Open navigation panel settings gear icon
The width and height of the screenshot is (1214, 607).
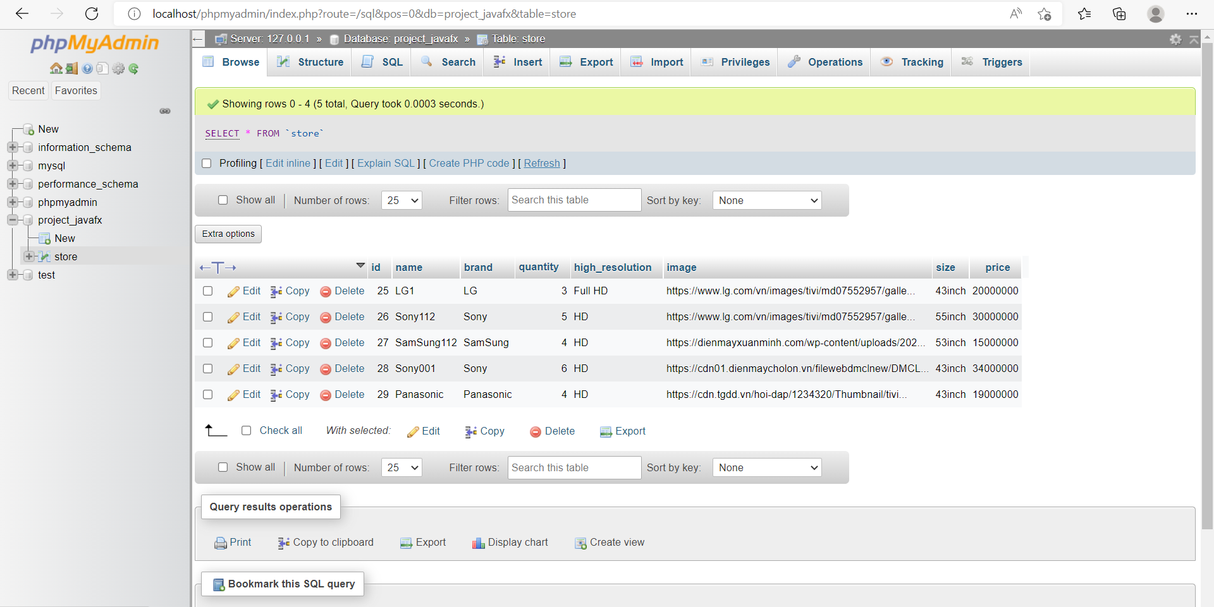click(x=118, y=68)
